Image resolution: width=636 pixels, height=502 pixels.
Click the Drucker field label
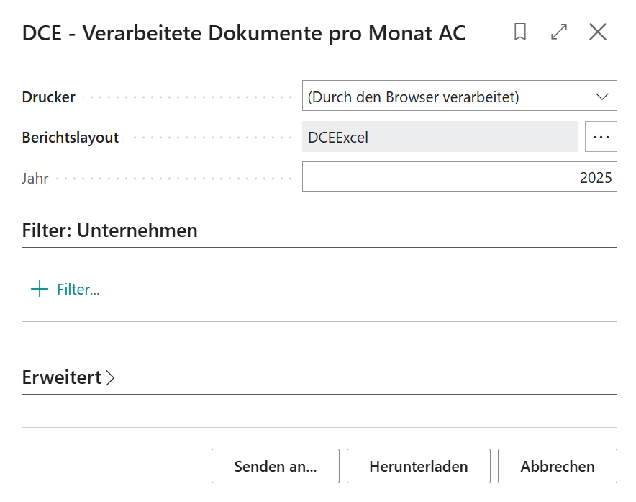coord(48,95)
